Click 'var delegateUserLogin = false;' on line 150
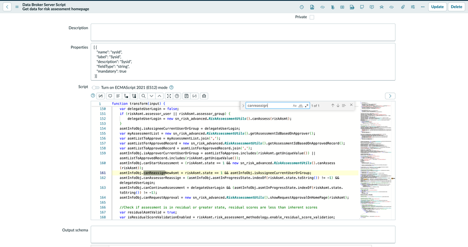This screenshot has width=468, height=247. [x=149, y=109]
